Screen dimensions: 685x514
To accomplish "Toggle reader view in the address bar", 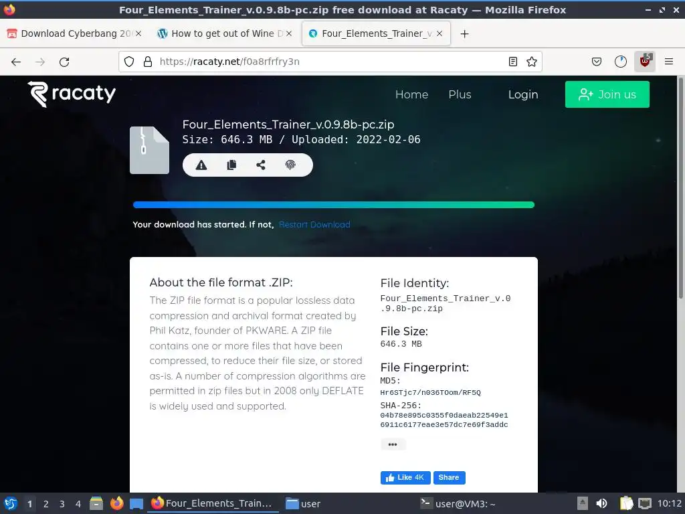I will 513,62.
